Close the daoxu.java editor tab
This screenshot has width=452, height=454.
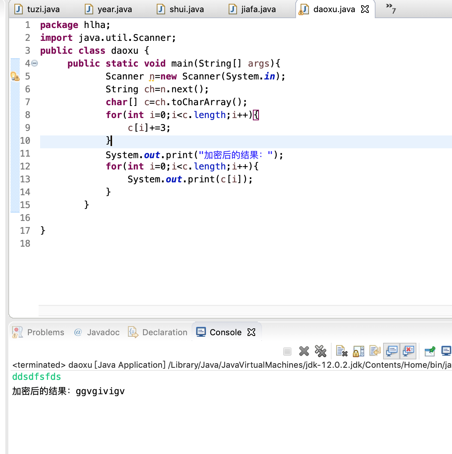click(x=365, y=9)
